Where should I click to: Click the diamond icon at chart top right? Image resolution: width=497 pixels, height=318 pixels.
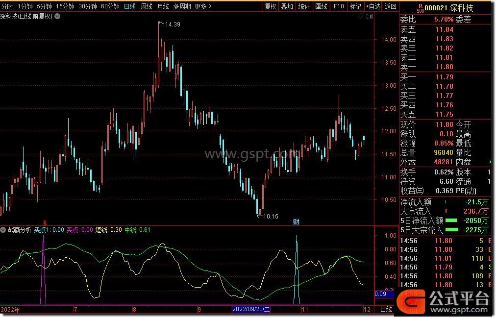coord(360,17)
